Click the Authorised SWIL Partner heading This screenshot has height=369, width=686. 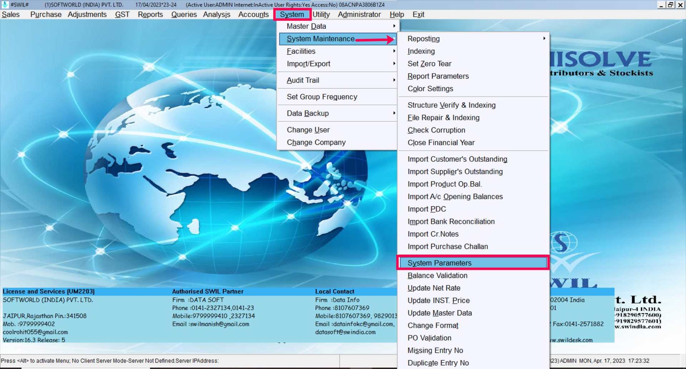point(208,292)
